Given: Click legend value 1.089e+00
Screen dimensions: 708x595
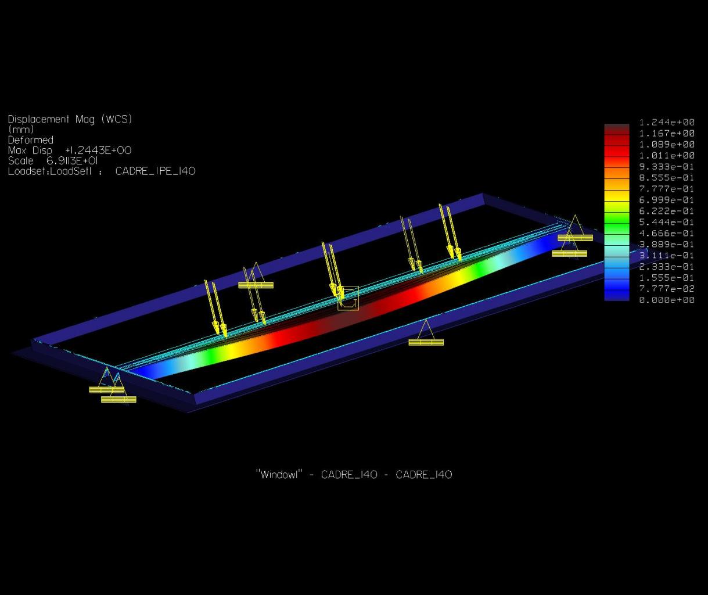Looking at the screenshot, I should point(667,145).
